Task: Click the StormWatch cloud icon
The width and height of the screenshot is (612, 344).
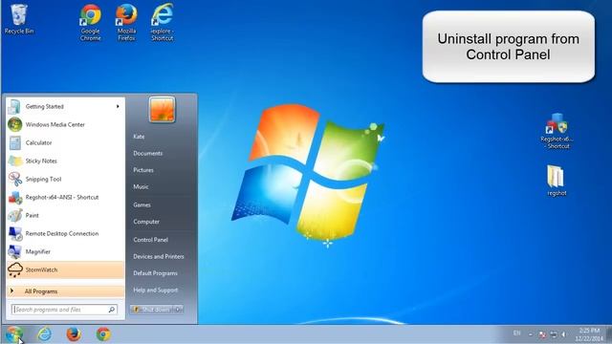Action: (x=15, y=269)
